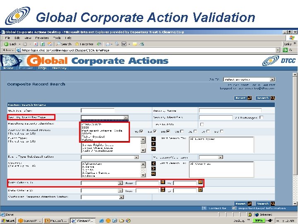Click the page's vertical scrollbar

pos(295,139)
